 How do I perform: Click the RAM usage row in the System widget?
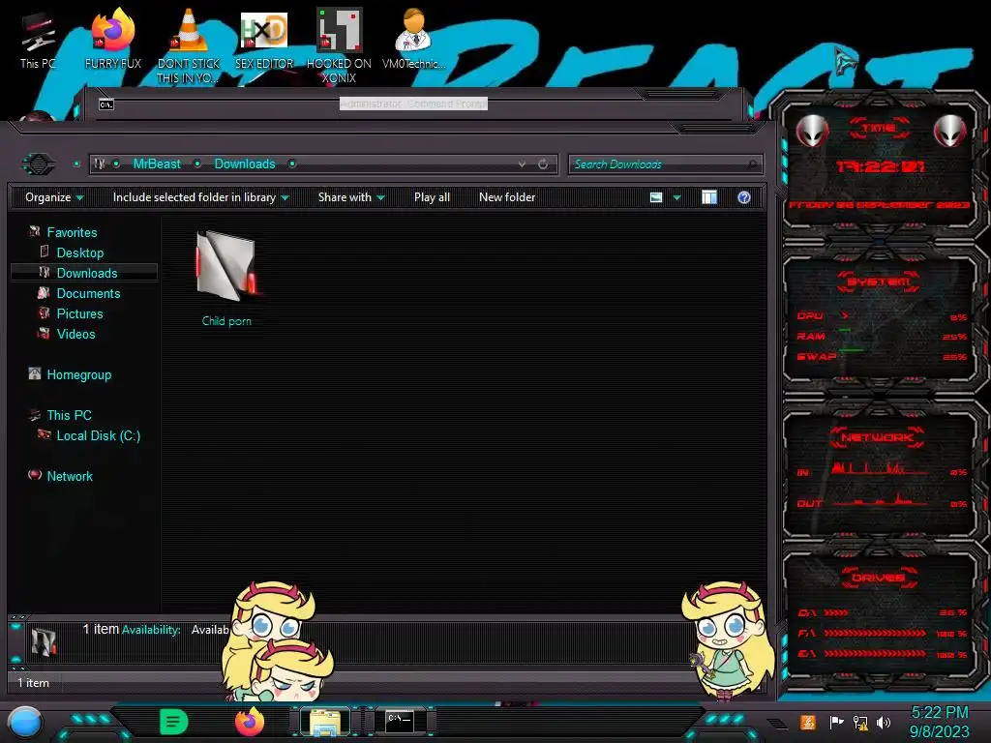click(x=881, y=337)
